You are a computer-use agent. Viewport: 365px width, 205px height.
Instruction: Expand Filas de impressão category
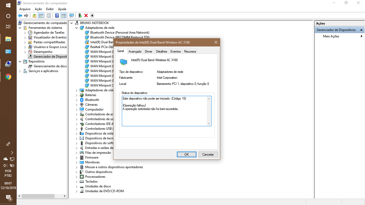coord(77,153)
